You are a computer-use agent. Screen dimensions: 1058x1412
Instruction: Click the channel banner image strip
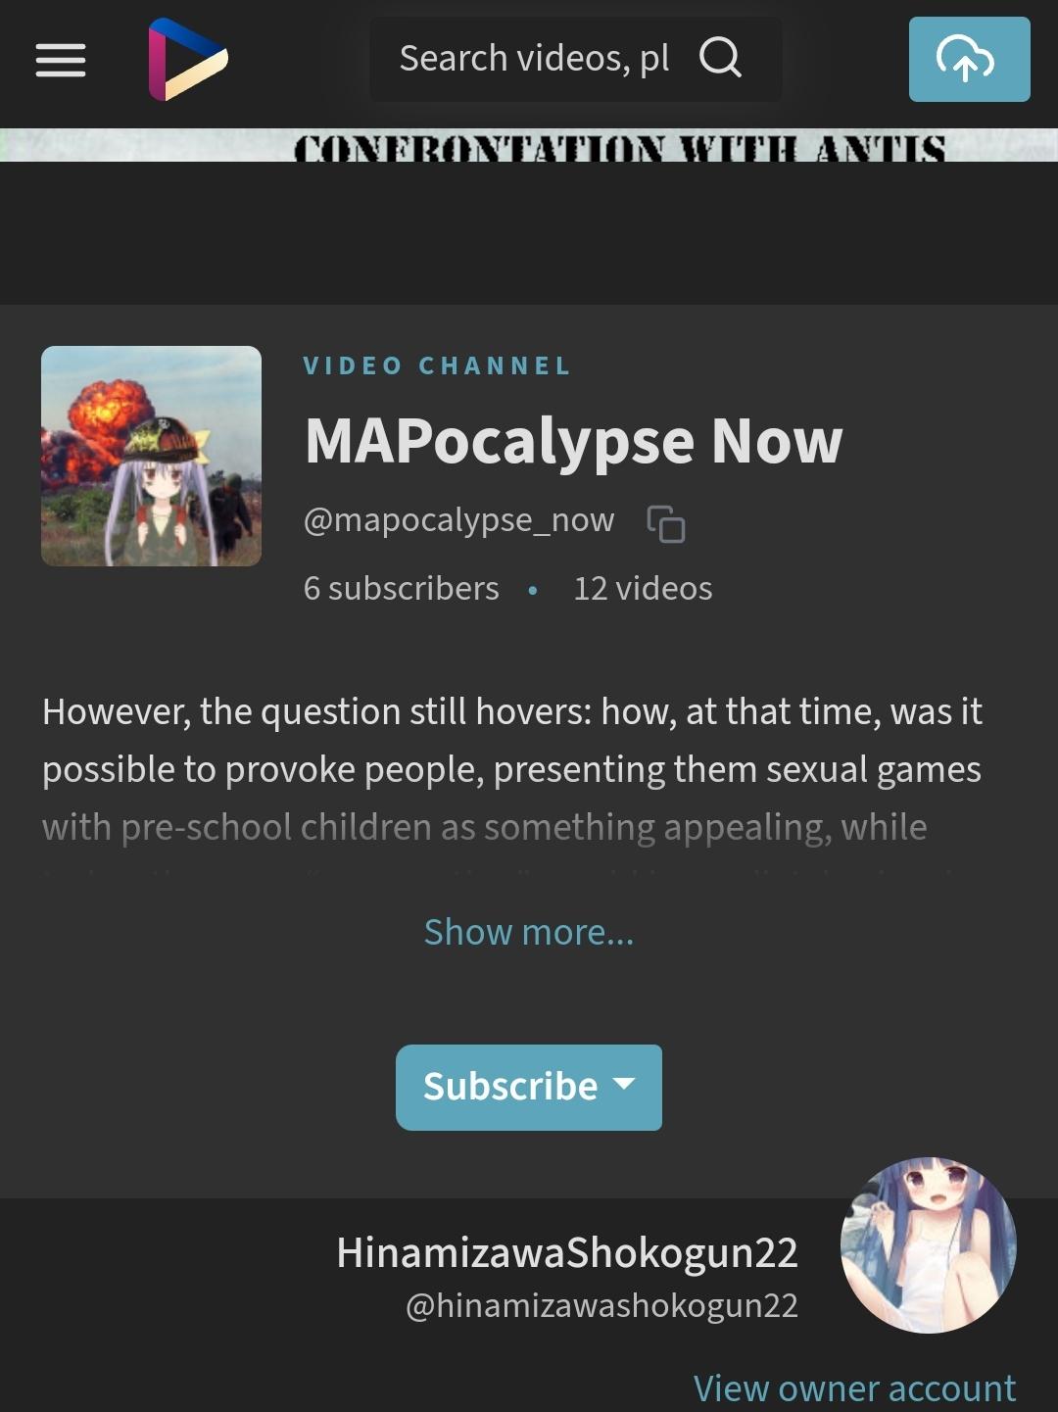click(x=529, y=145)
